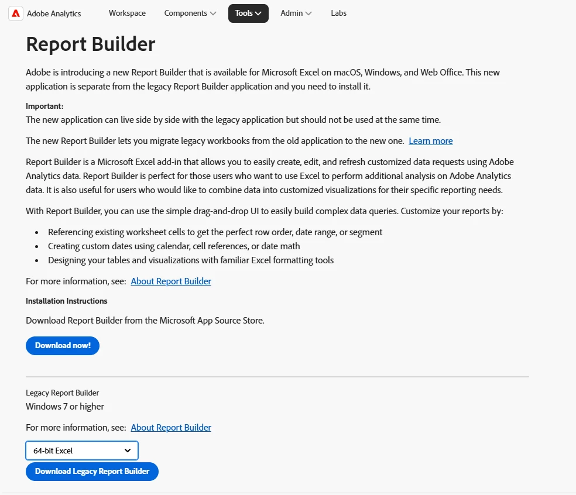This screenshot has width=576, height=495.
Task: Click the bullet about creating custom dates
Action: (174, 246)
